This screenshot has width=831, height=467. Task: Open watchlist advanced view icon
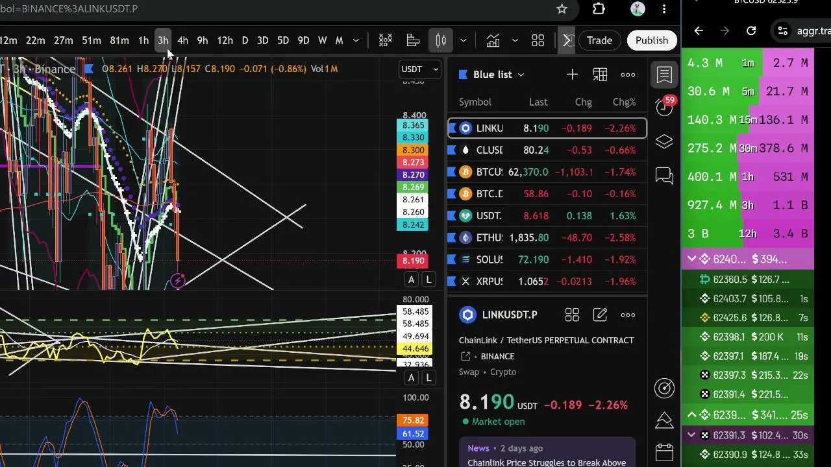(x=600, y=75)
